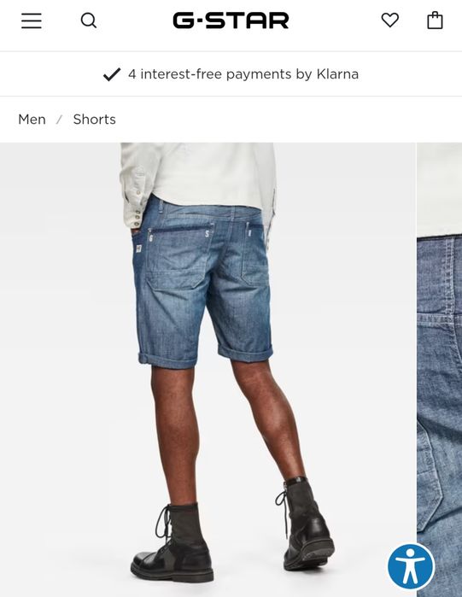This screenshot has width=462, height=597.
Task: Open the interest-free payments Klarna banner
Action: tap(231, 73)
